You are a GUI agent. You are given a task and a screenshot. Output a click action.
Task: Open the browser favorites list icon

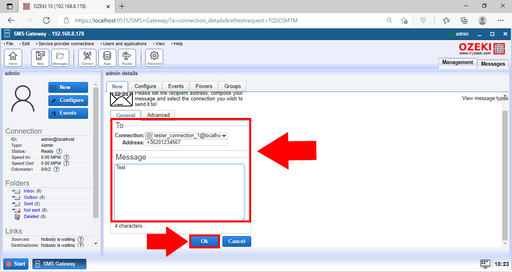pos(446,20)
